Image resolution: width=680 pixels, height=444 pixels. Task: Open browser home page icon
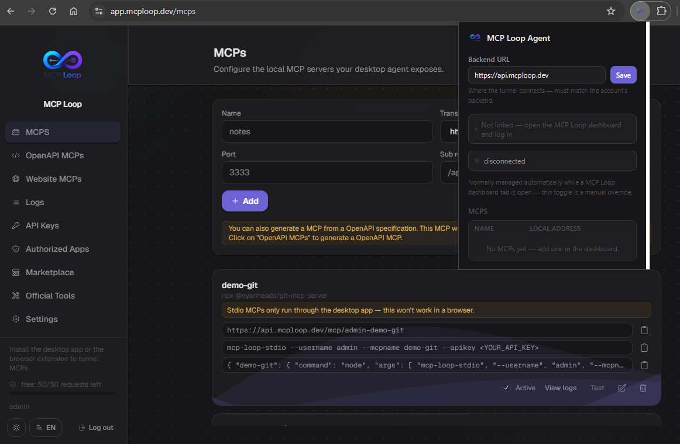pyautogui.click(x=74, y=11)
